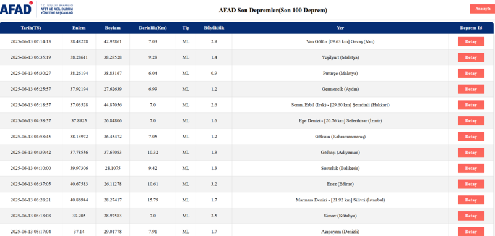Click the Derinlik(Km) column header

tap(153, 28)
